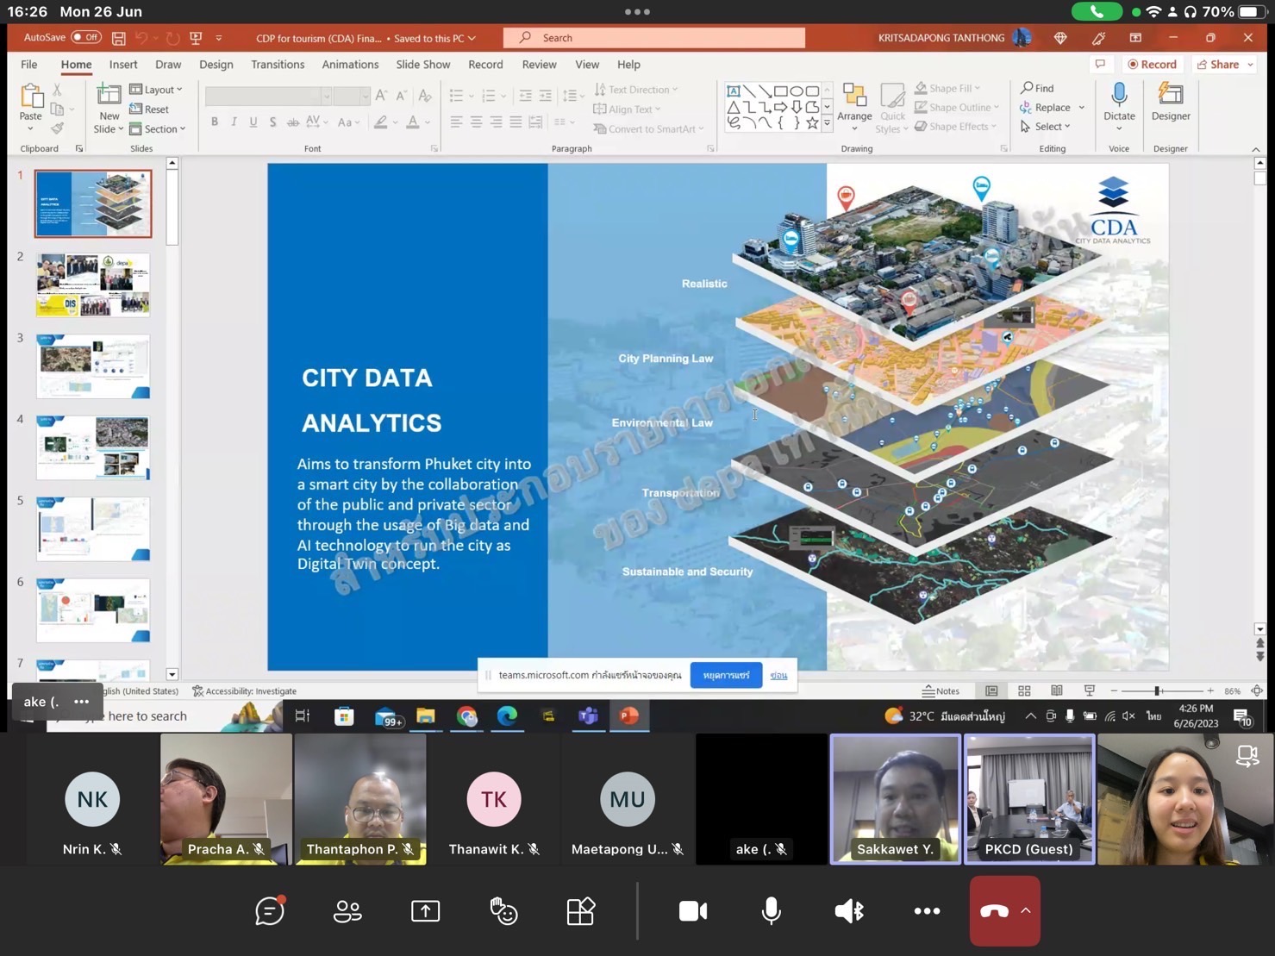
Task: Click the Save icon in the title bar
Action: 119,38
